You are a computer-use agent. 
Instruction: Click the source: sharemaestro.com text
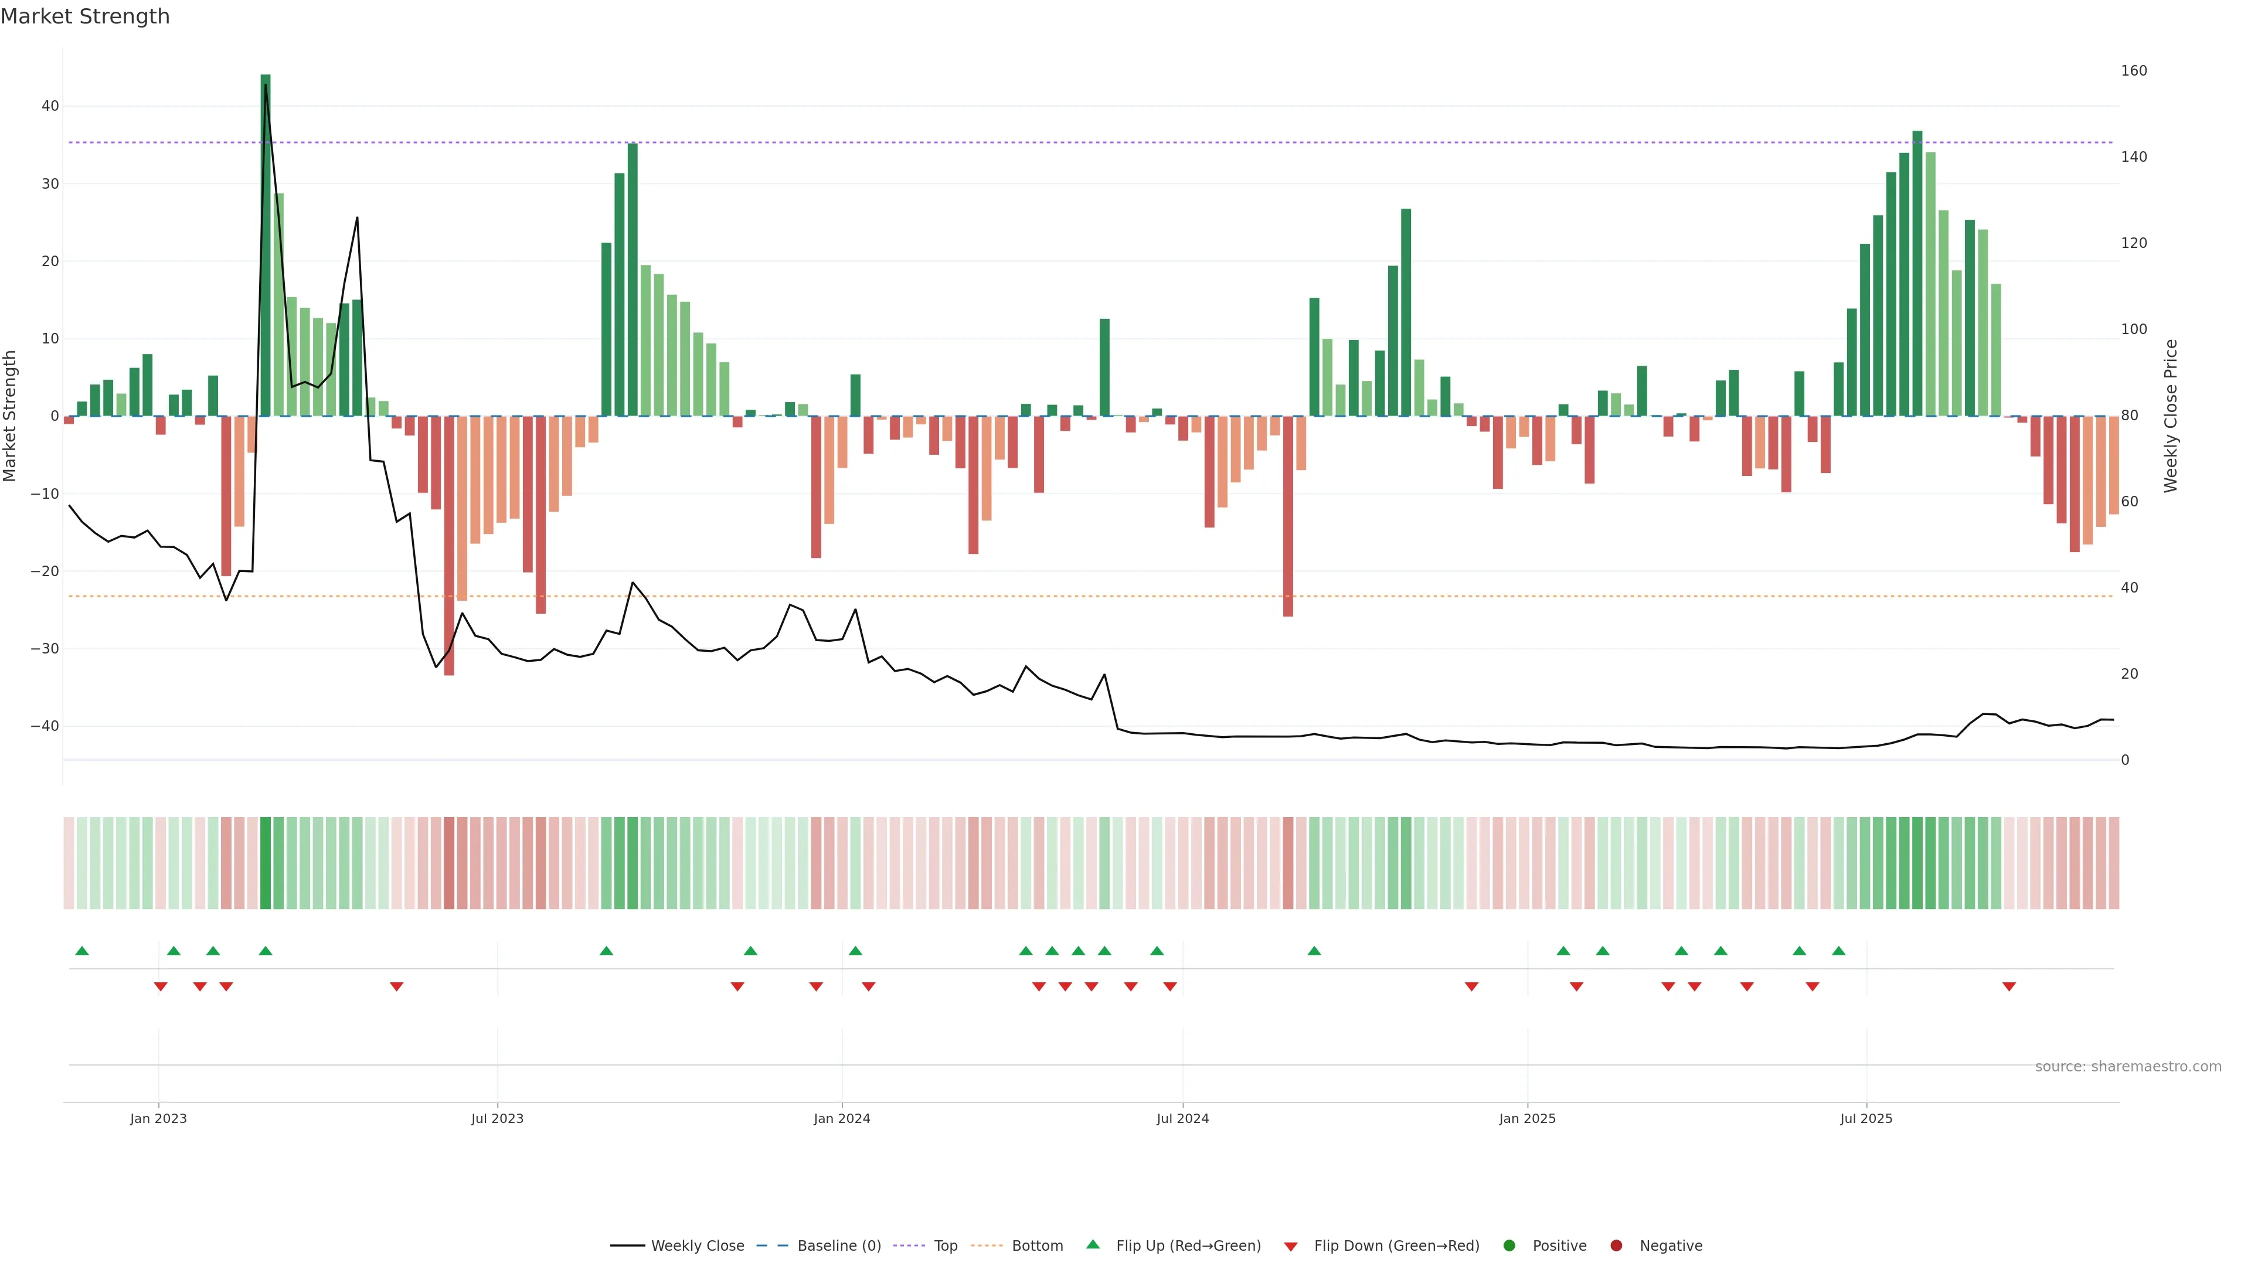[2128, 1067]
